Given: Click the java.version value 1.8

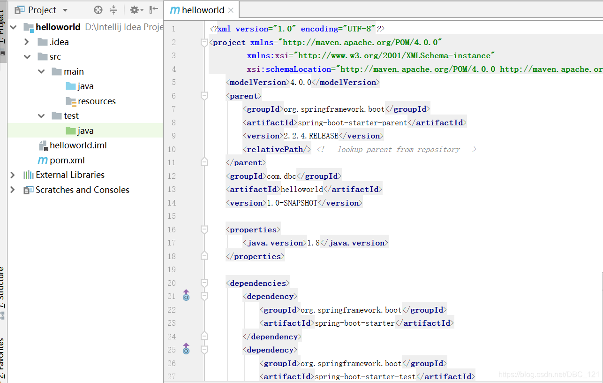Looking at the screenshot, I should (313, 243).
